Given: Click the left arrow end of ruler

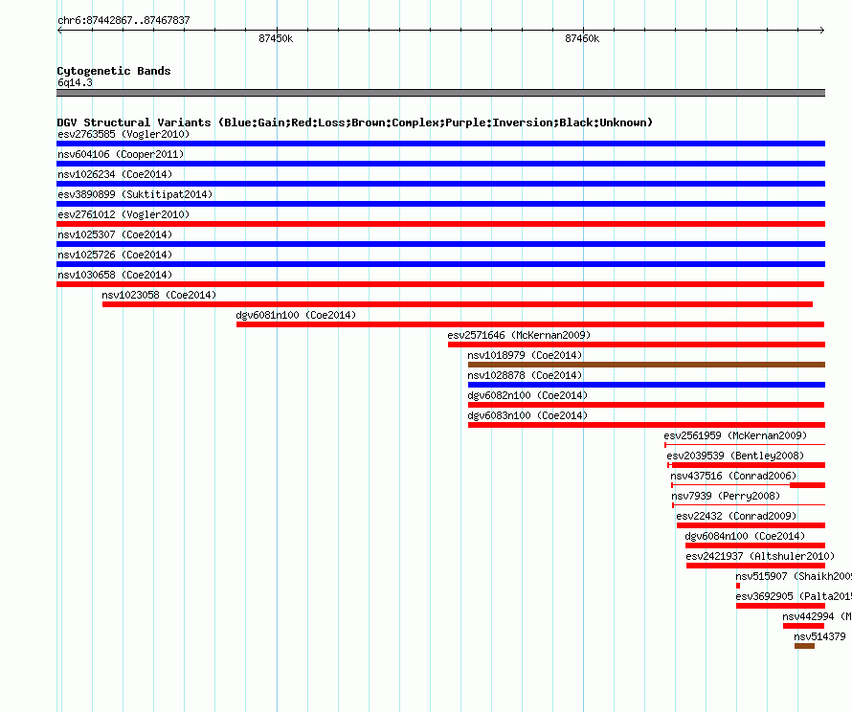Looking at the screenshot, I should point(59,31).
